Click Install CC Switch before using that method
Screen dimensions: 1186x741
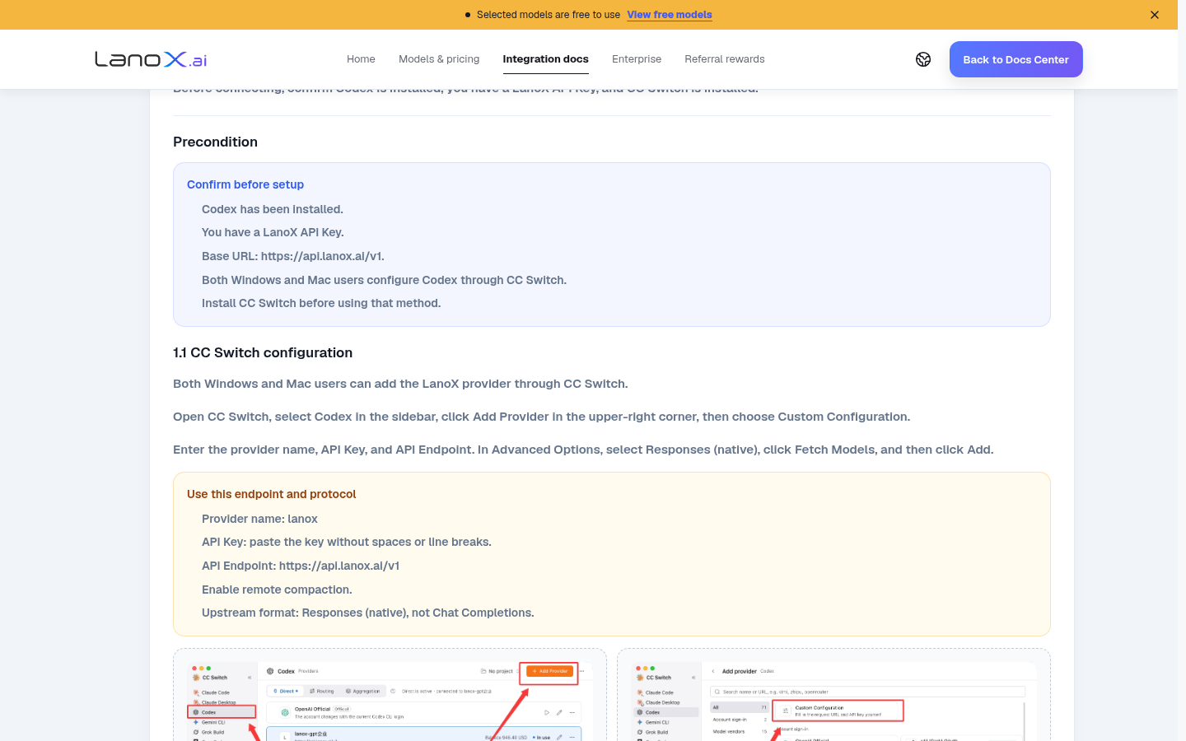pyautogui.click(x=321, y=303)
